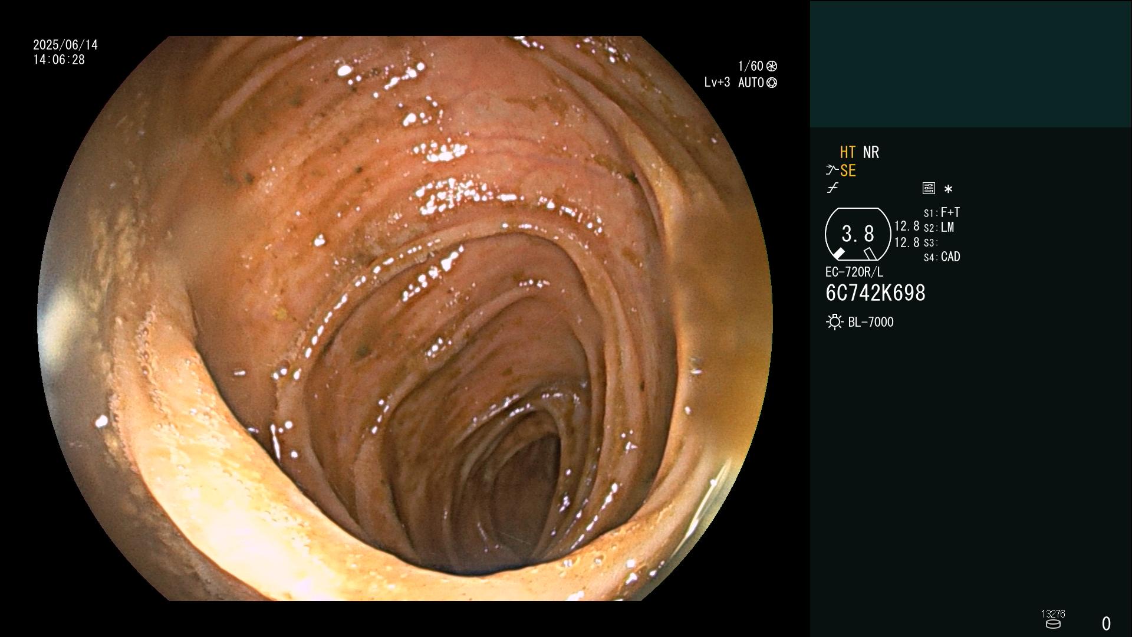The image size is (1132, 637).
Task: Click the storage disk icon under 13276
Action: pos(1053,624)
